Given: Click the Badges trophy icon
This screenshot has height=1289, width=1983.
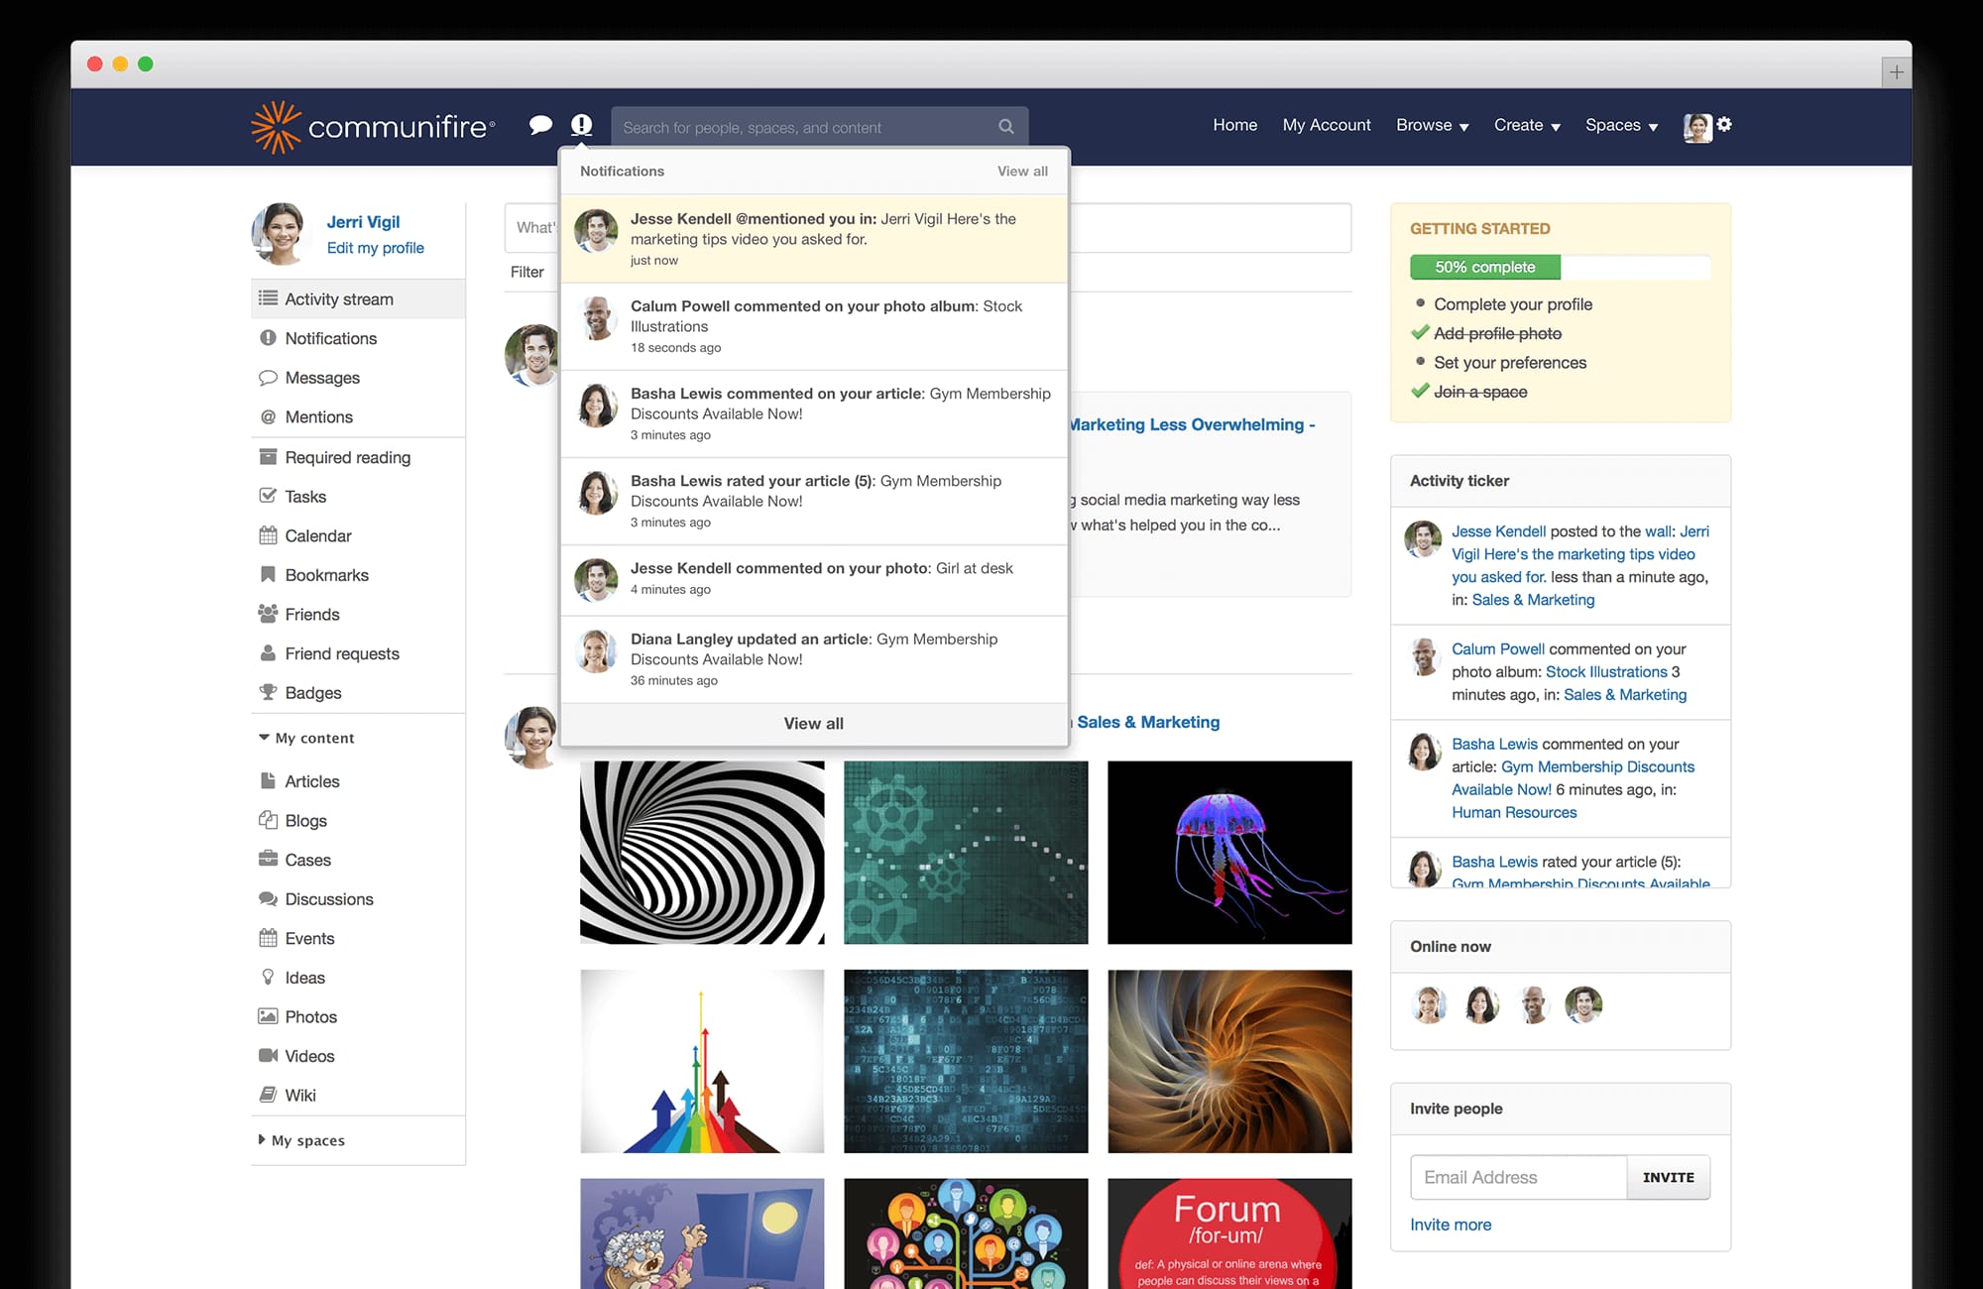Looking at the screenshot, I should point(268,692).
